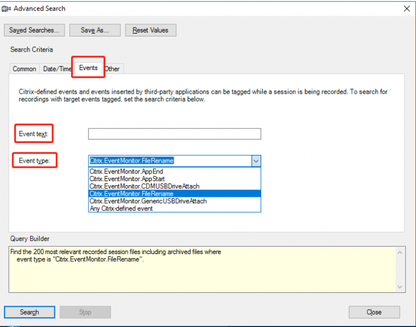Screen dimensions: 416x327
Task: Reset Values of the search criteria
Action: [150, 30]
